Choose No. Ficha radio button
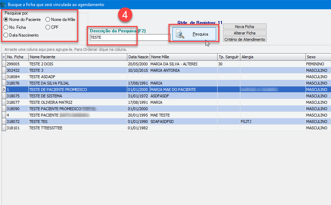This screenshot has width=331, height=205. [x=6, y=27]
